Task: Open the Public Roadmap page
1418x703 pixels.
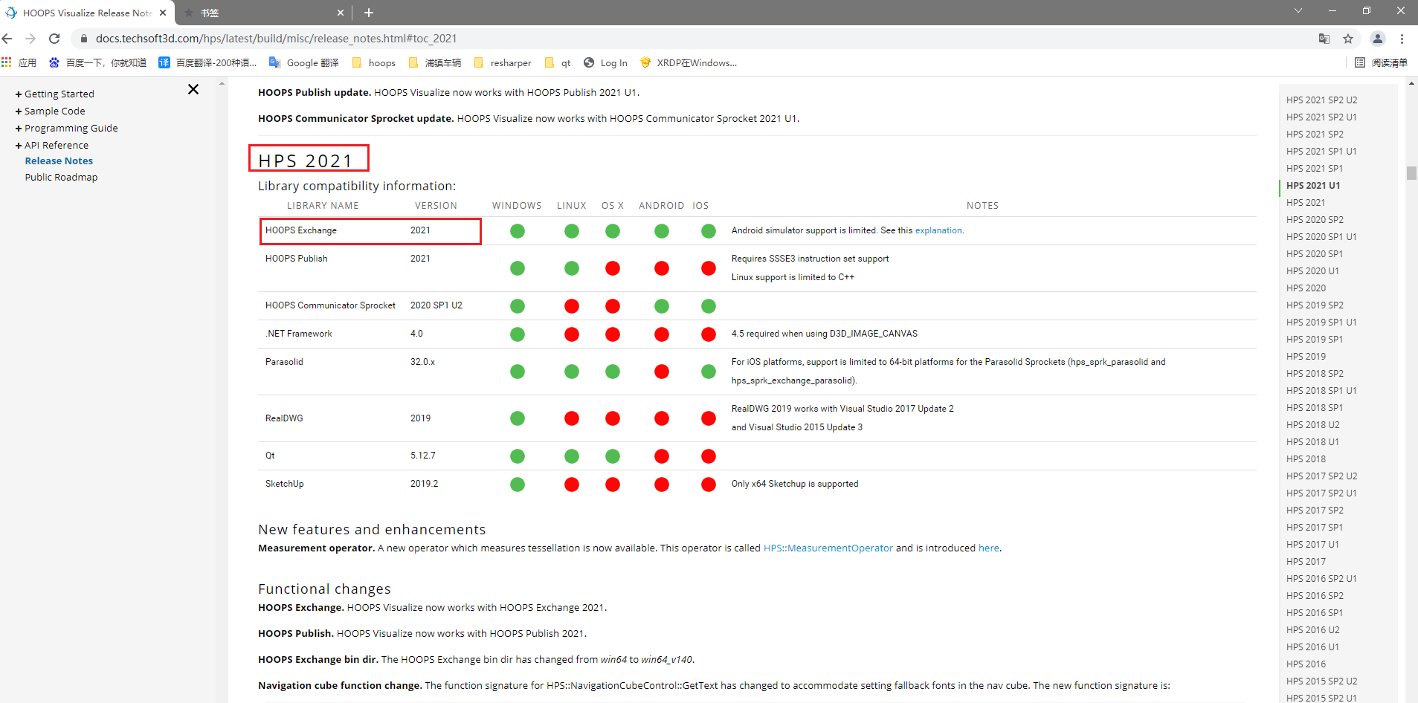Action: (x=61, y=177)
